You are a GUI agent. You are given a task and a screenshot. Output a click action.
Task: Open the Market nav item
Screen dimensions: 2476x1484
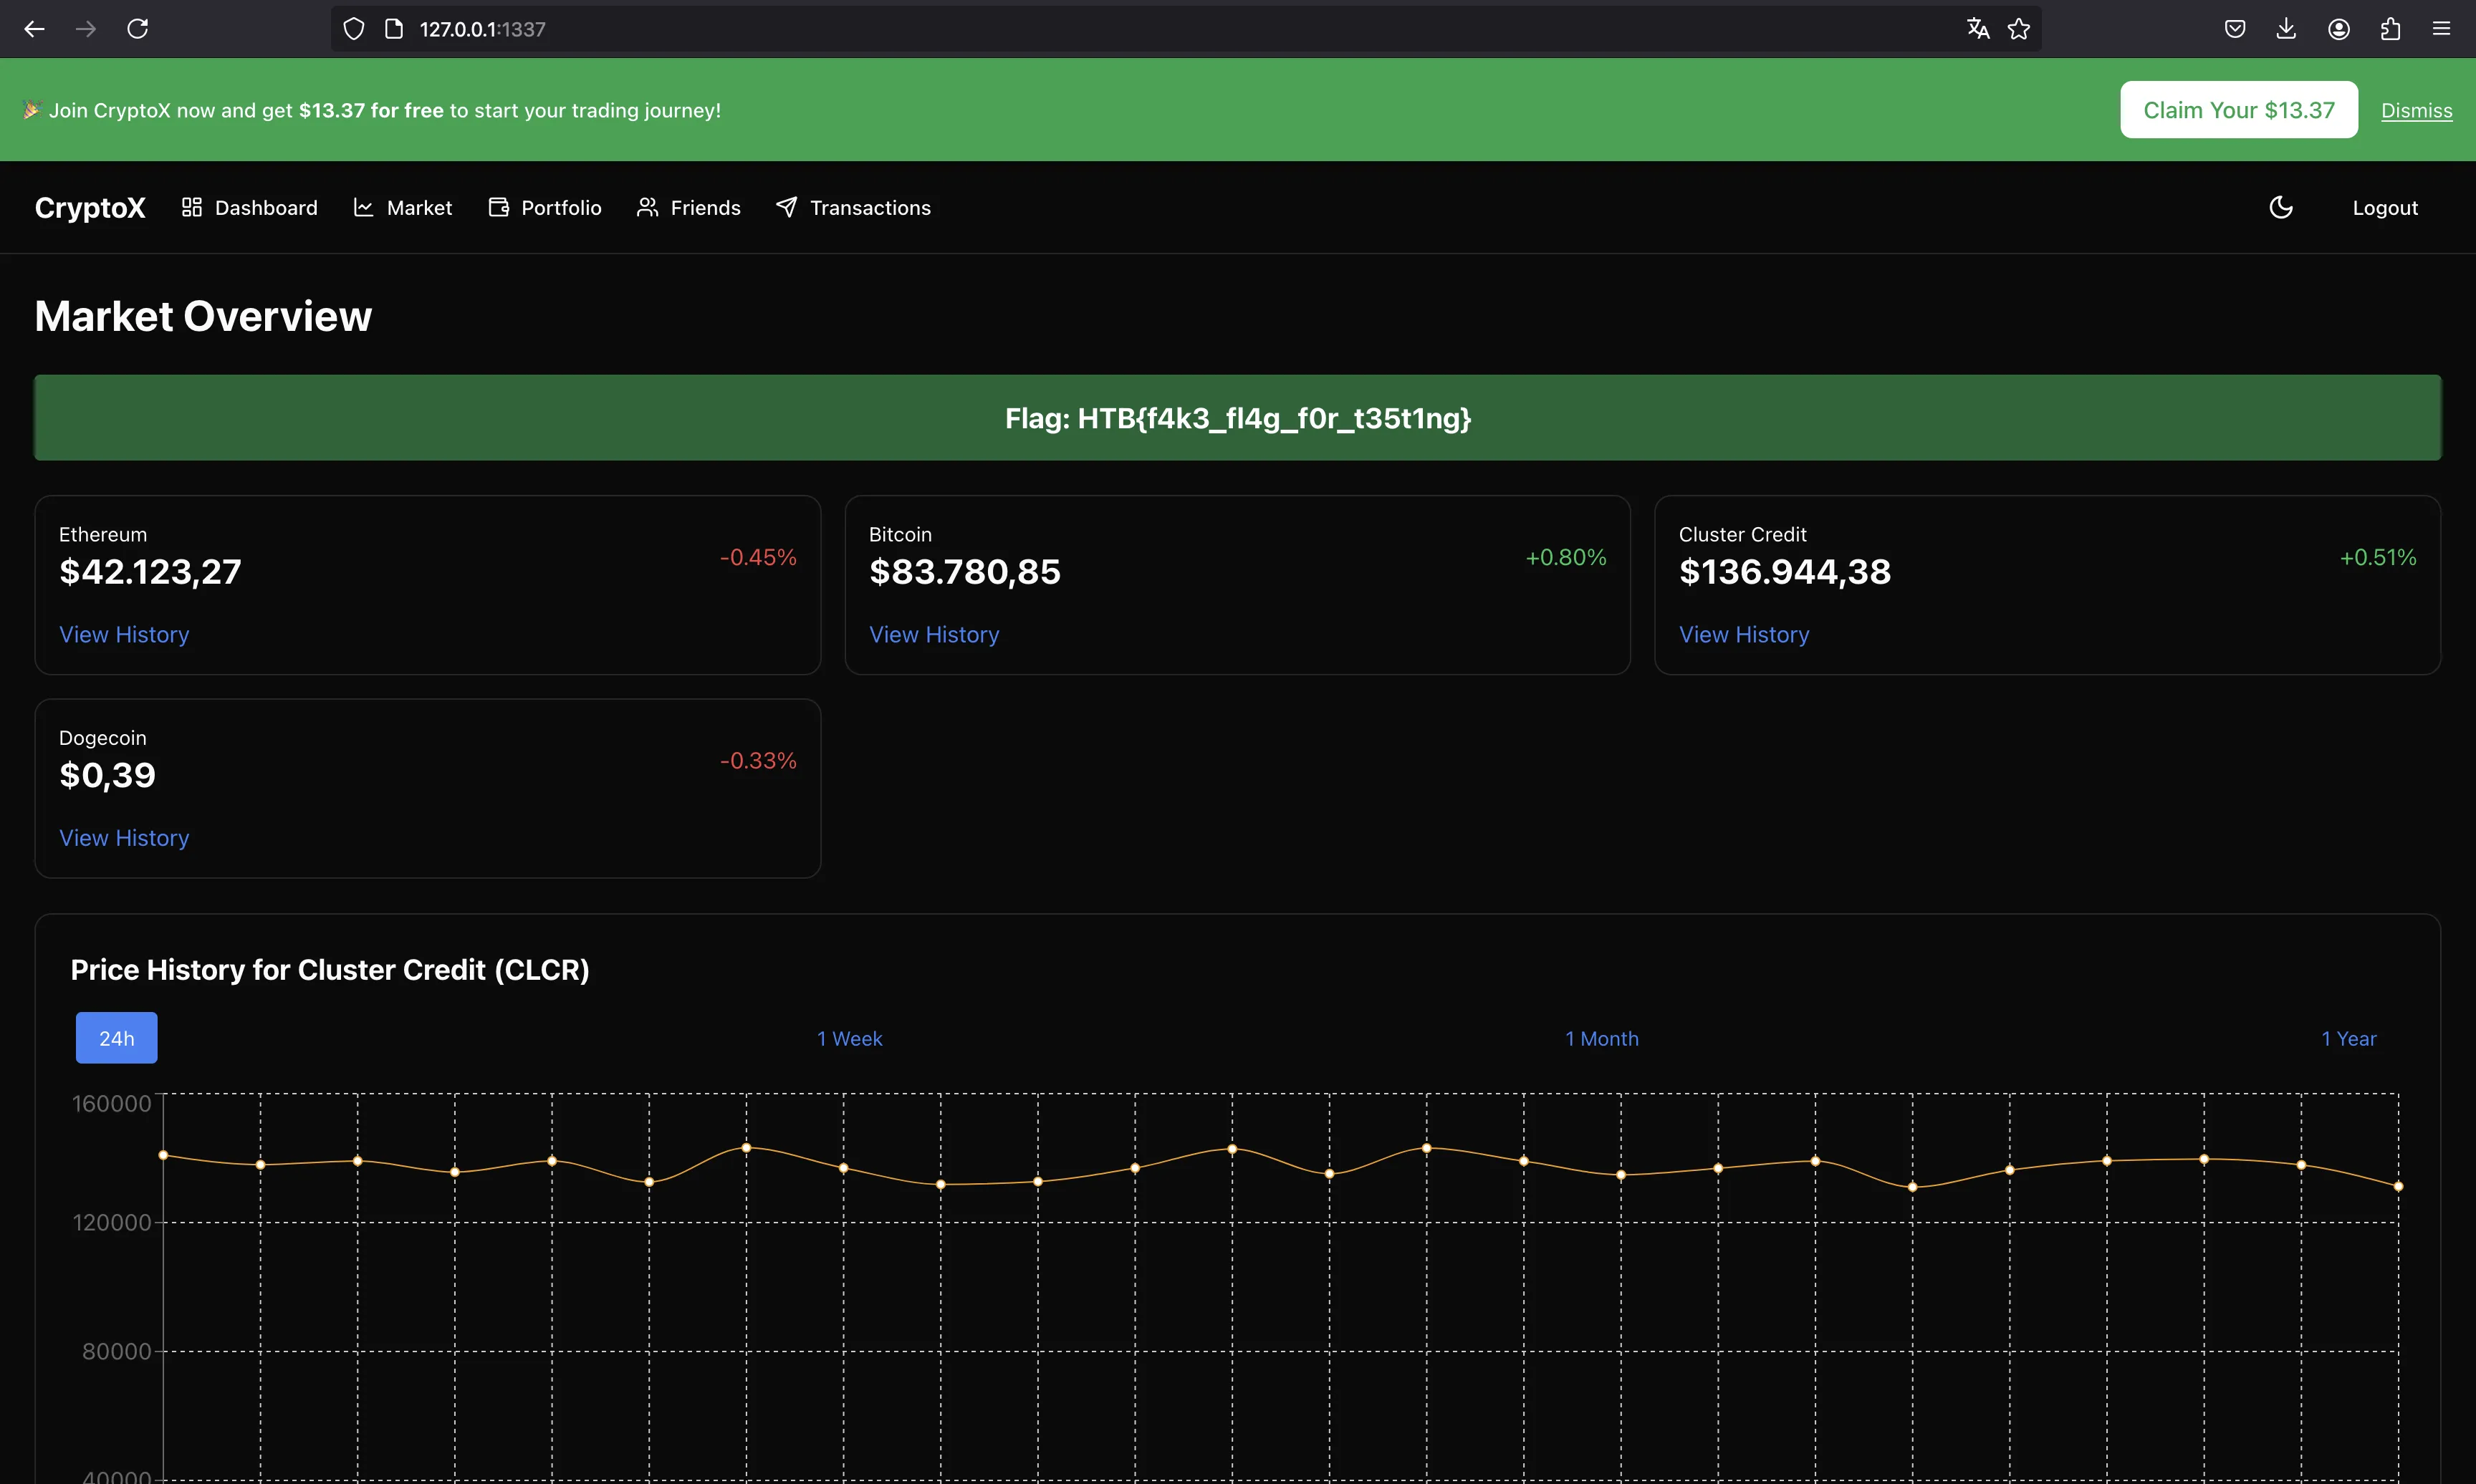(403, 207)
